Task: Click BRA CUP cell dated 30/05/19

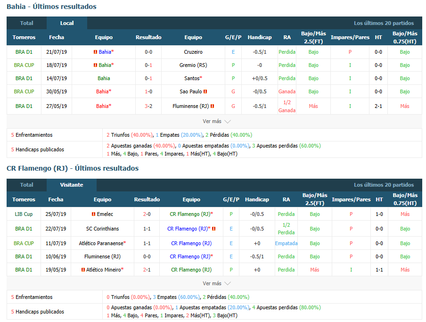Action: pyautogui.click(x=24, y=91)
